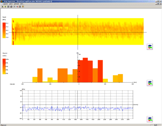Open the Zobrazit menu
Viewport: 162px width, 126px height.
point(16,4)
